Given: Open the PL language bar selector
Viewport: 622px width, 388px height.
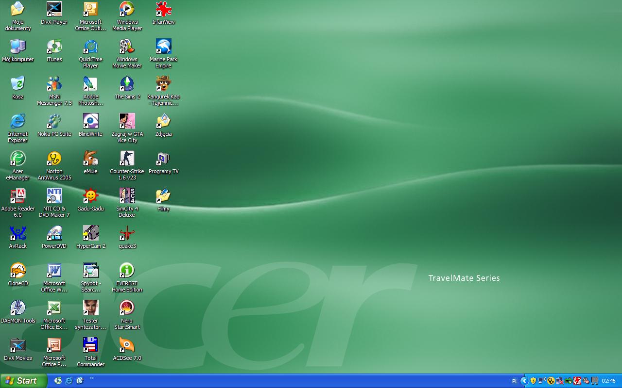Looking at the screenshot, I should [515, 381].
